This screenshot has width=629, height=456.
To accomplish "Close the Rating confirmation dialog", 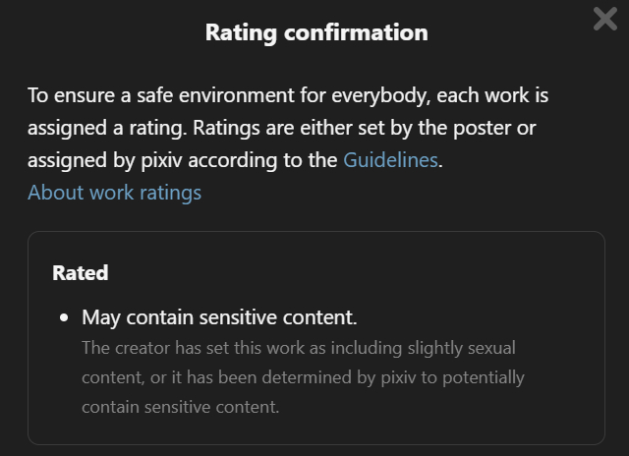I will coord(605,19).
